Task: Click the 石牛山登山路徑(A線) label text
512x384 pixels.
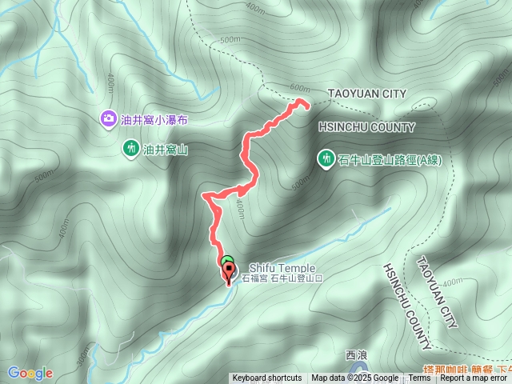Action: (x=390, y=160)
